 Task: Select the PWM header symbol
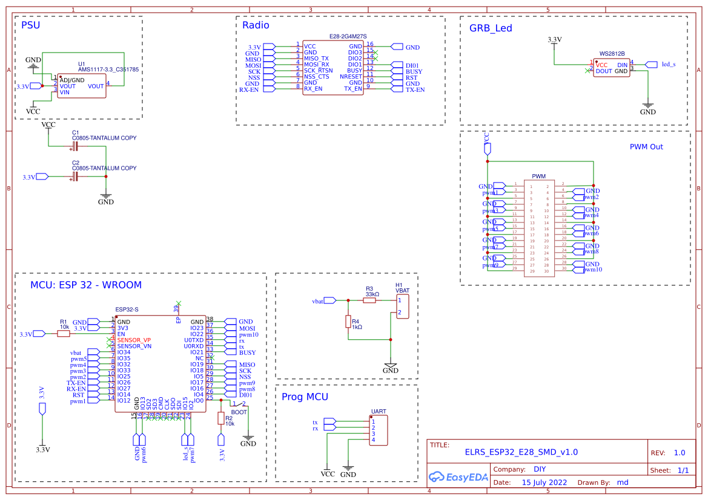[540, 227]
